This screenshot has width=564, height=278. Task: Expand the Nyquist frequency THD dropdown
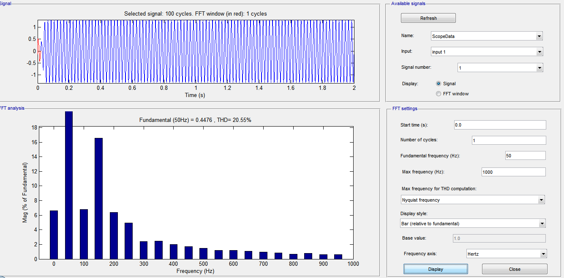[x=472, y=200]
